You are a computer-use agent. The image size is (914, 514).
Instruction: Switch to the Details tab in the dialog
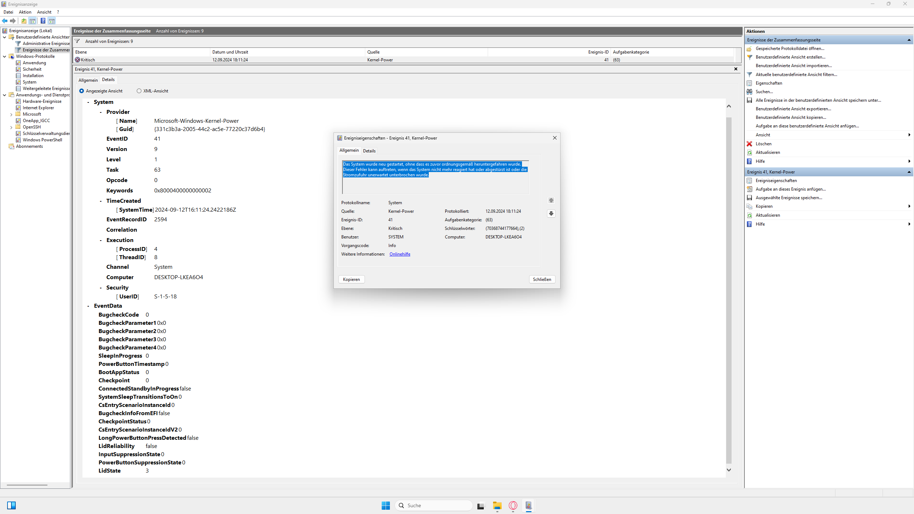369,151
